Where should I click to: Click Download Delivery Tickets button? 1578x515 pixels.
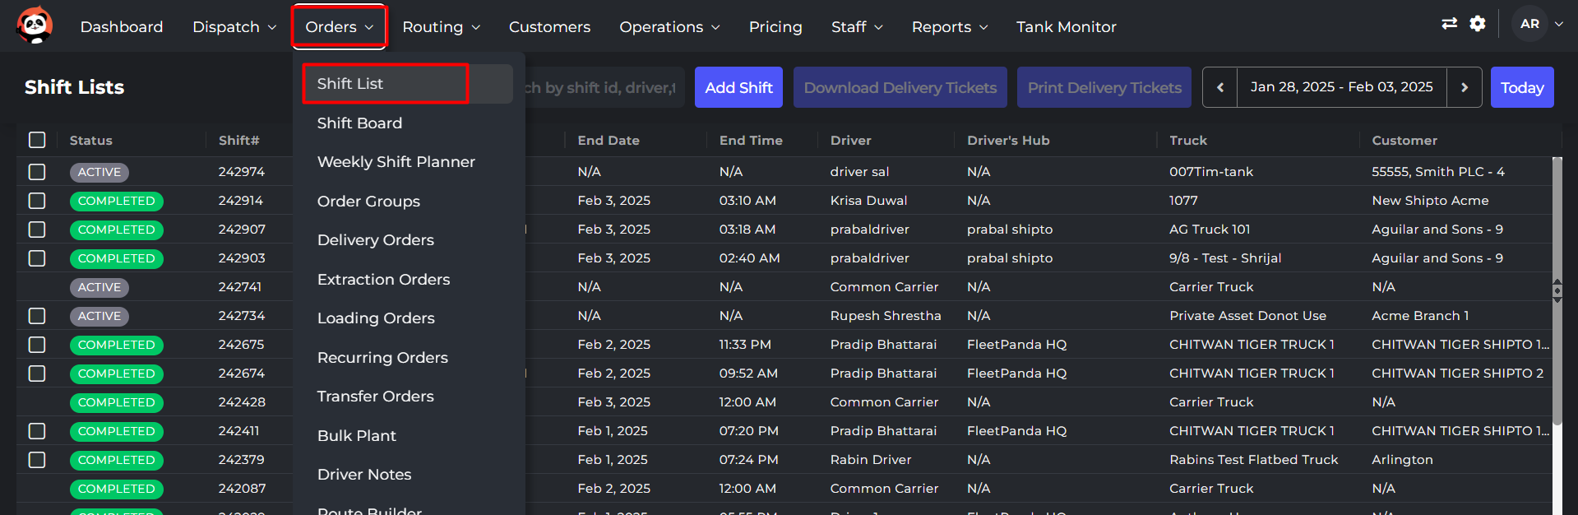point(900,87)
